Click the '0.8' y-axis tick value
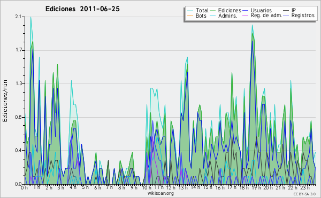Screen dimensions: 321x198 (18, 117)
